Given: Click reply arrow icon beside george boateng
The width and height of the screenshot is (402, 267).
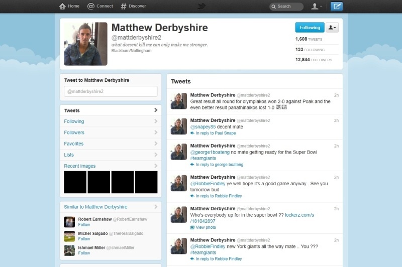Looking at the screenshot, I should click(192, 165).
